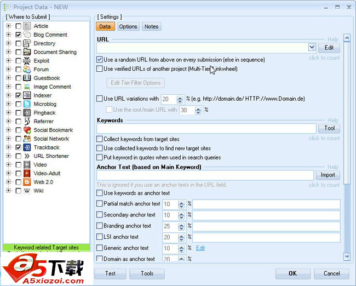Click the Generic anchor text Edit link
This screenshot has width=356, height=286.
200,248
